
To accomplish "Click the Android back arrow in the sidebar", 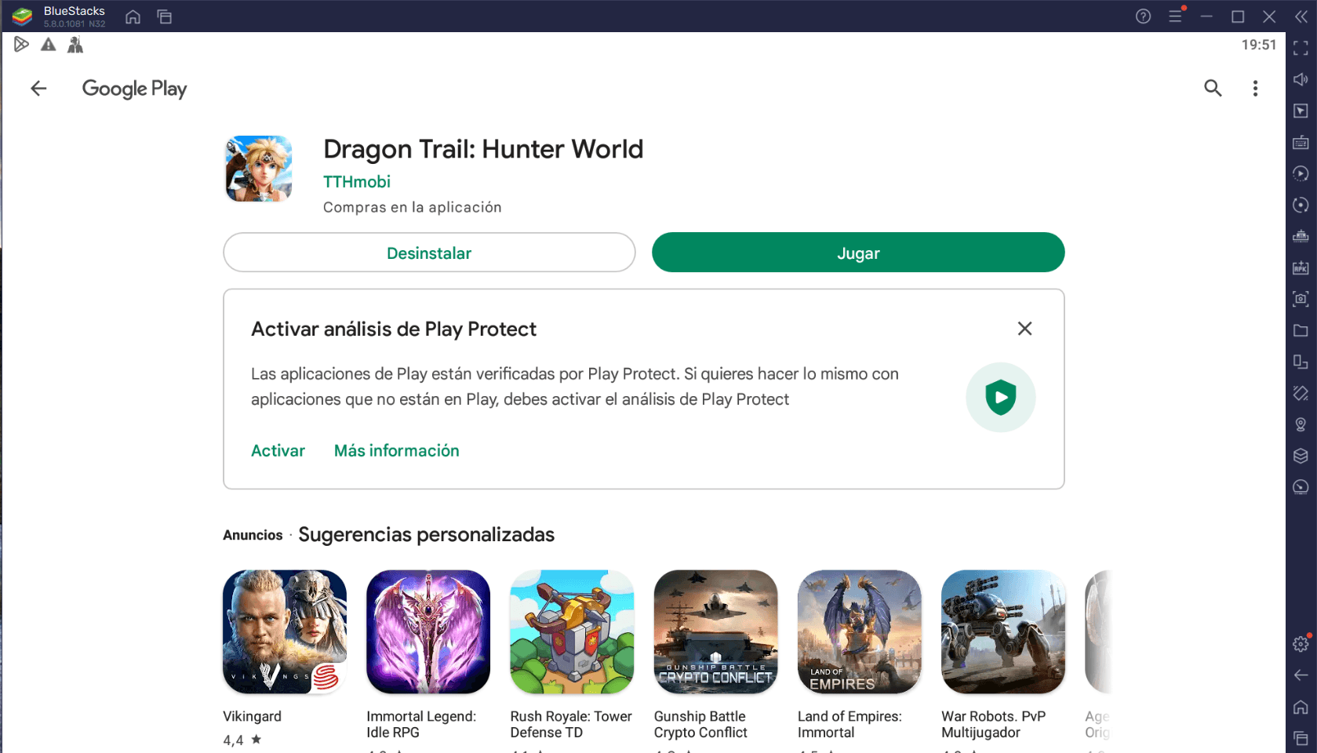I will (1301, 675).
